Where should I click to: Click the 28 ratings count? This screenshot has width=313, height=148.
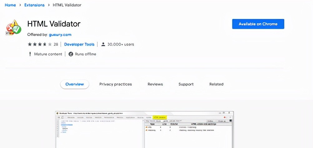(56, 44)
